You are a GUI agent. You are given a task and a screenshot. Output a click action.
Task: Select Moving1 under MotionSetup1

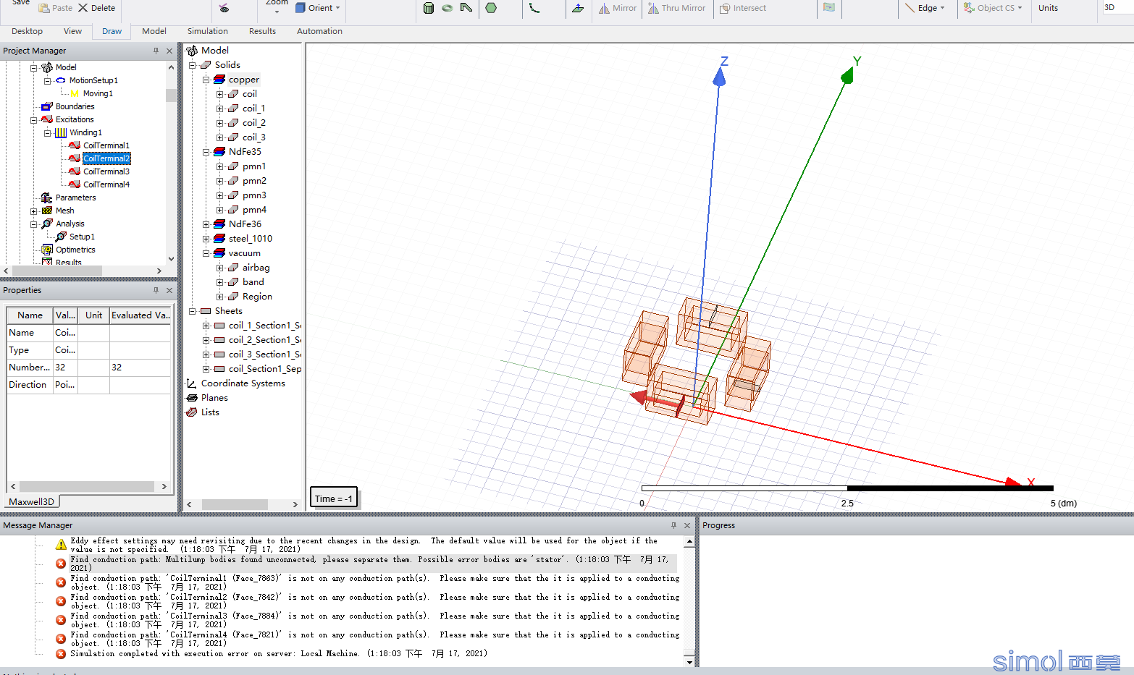[x=98, y=93]
